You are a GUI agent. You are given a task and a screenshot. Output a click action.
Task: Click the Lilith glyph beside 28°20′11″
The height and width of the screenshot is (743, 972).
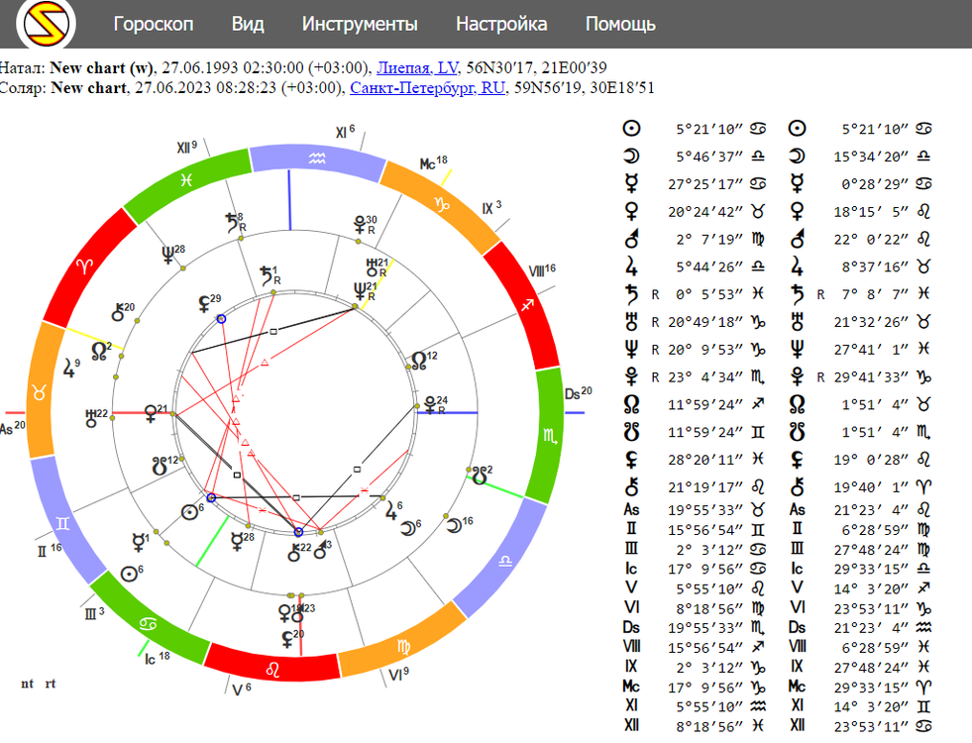tap(631, 460)
